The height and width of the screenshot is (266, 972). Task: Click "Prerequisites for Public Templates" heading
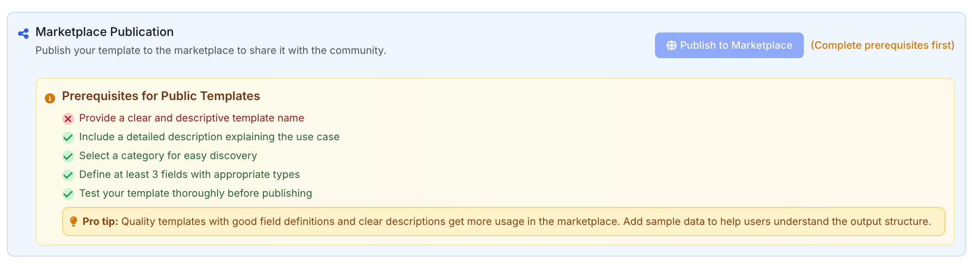[x=161, y=96]
